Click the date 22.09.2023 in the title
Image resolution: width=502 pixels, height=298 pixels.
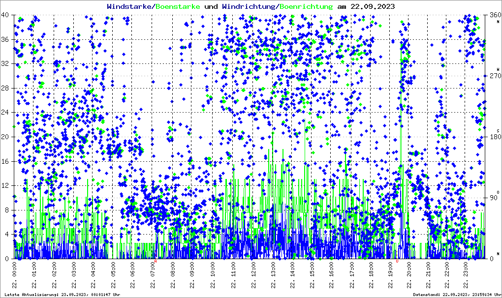pyautogui.click(x=373, y=6)
